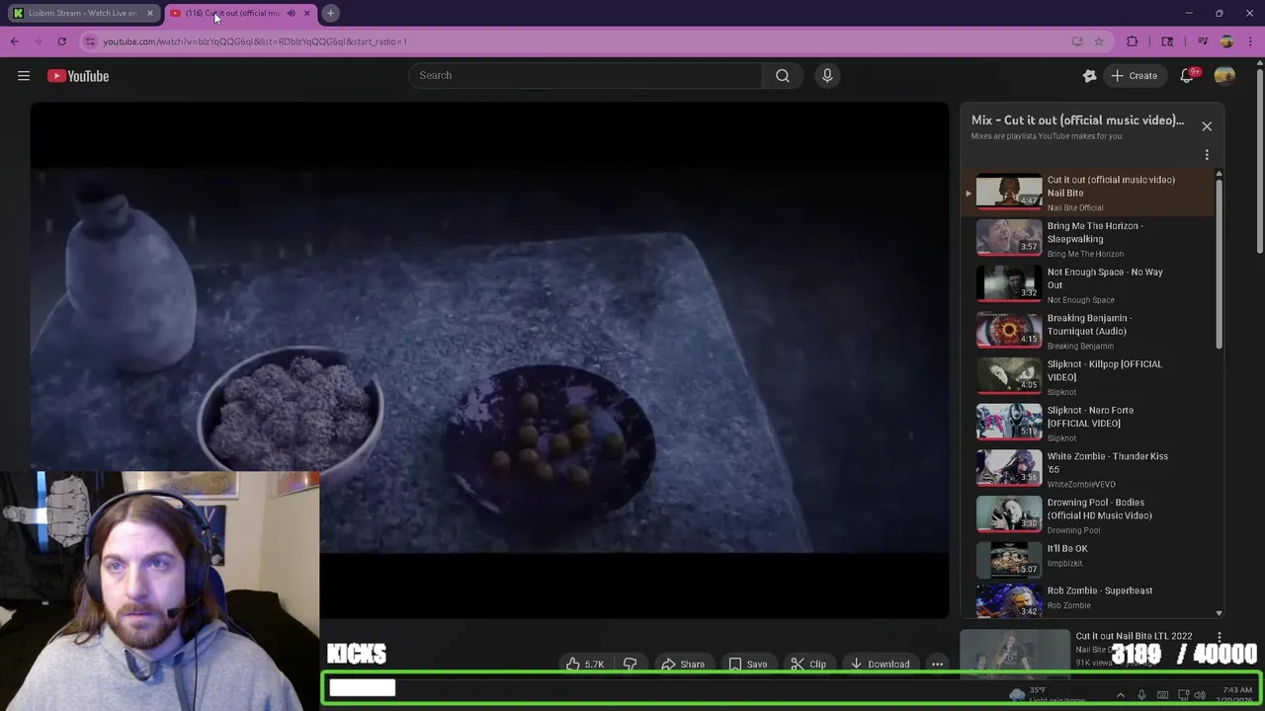Like the video (5.7K)
Viewport: 1265px width, 711px height.
coord(585,665)
